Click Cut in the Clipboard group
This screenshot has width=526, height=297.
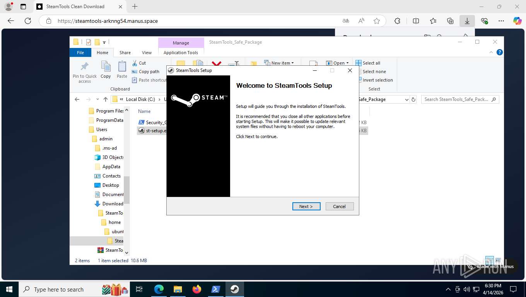point(139,63)
